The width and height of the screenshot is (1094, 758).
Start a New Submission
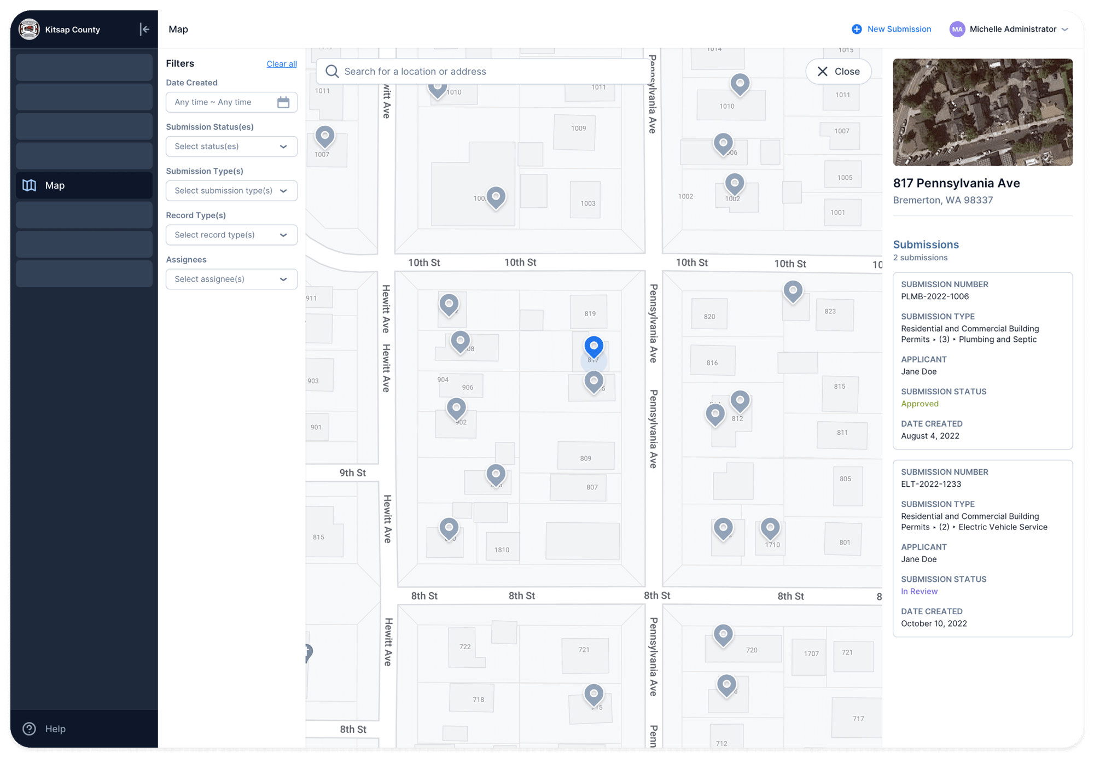pos(899,29)
